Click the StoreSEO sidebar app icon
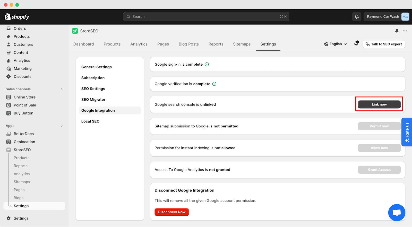Screen dimensions: 412x227 tap(8, 150)
